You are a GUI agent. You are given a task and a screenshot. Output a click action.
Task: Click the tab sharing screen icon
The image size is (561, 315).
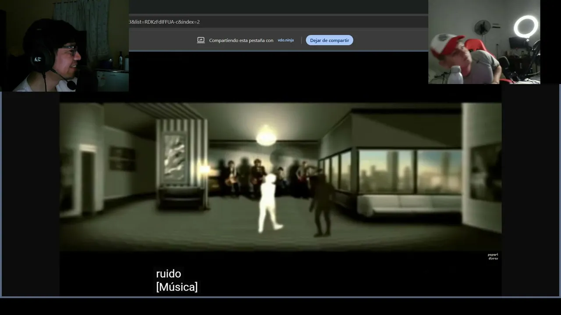click(x=201, y=40)
